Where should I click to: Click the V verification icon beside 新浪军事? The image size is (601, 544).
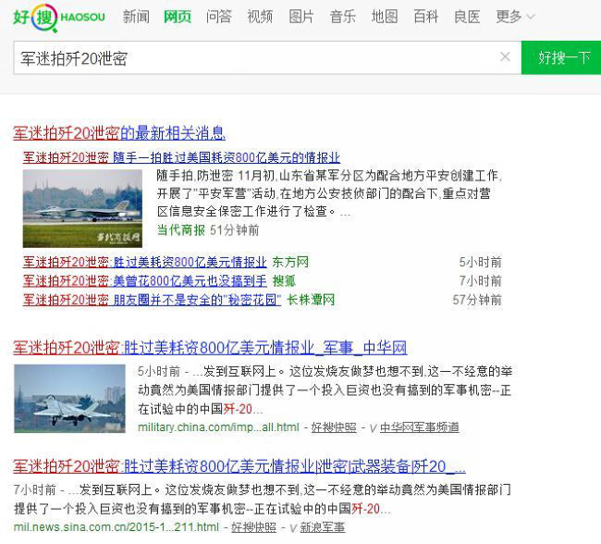click(293, 528)
